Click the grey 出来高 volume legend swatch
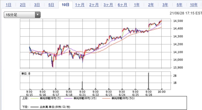The width and height of the screenshot is (202, 110). tap(34, 107)
